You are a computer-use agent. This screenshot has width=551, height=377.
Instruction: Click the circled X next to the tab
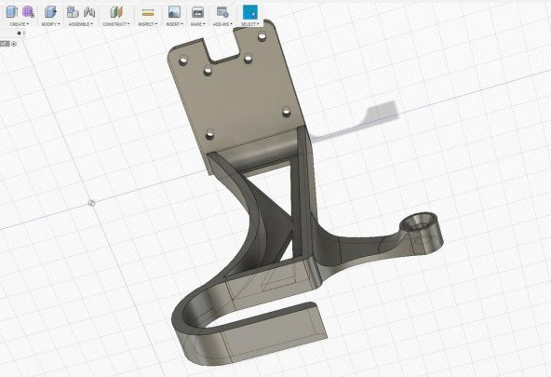14,44
